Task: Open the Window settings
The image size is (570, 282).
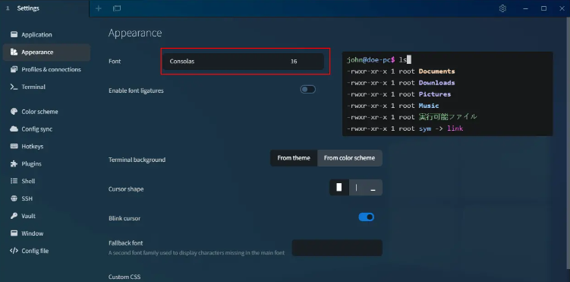Action: 46,233
